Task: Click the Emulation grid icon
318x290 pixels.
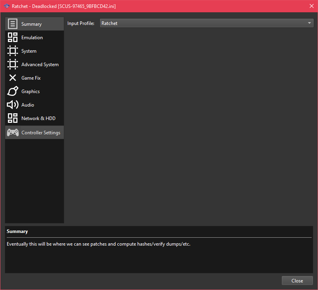Action: pos(12,37)
